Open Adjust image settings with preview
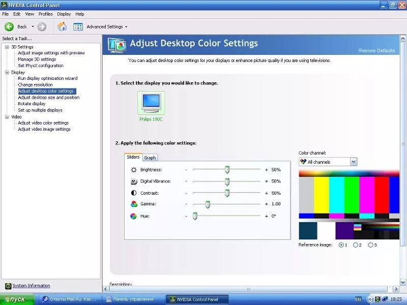The image size is (407, 305). [x=51, y=53]
